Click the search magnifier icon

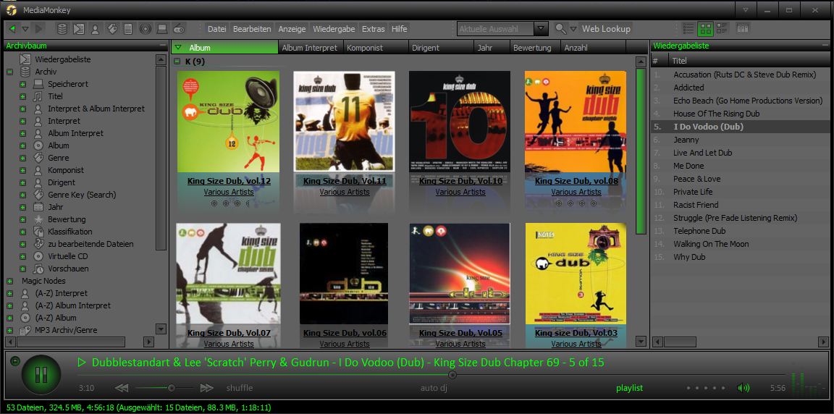tap(560, 29)
